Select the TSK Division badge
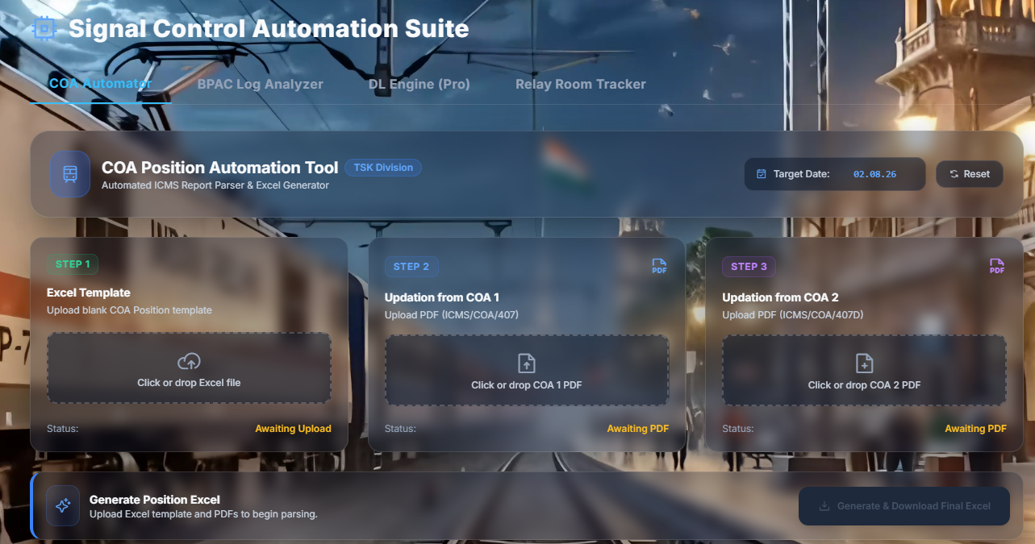This screenshot has width=1035, height=544. [383, 168]
